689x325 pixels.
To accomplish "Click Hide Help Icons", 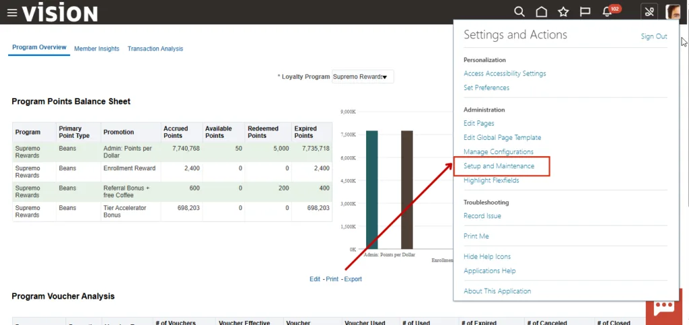I will click(x=486, y=256).
